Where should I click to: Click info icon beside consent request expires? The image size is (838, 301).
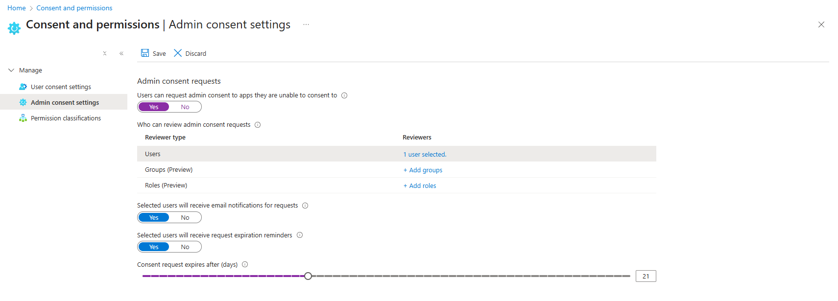tap(245, 265)
